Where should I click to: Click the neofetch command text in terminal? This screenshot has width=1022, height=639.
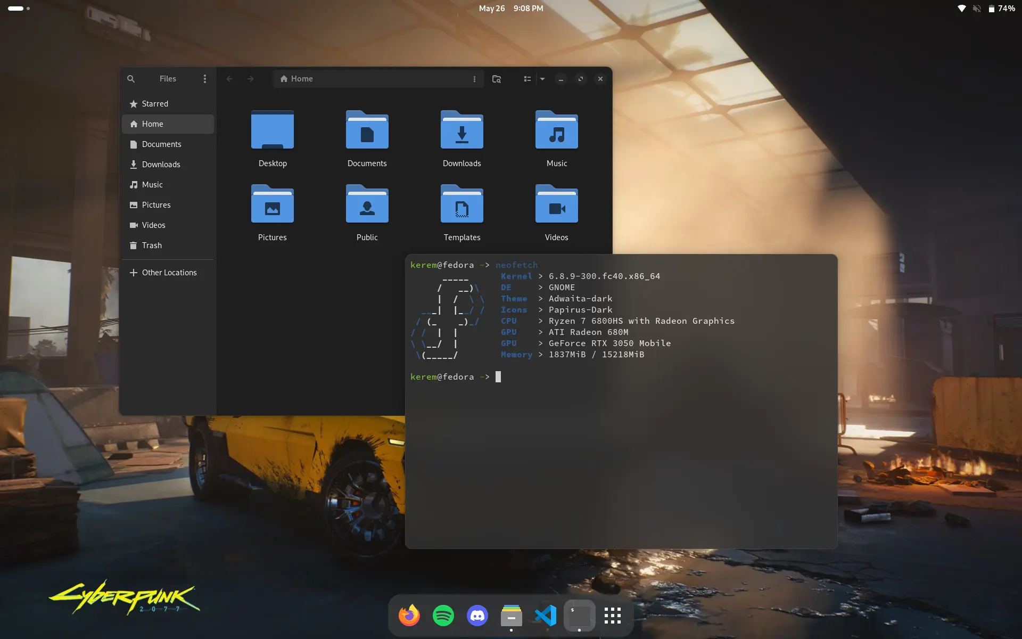(x=516, y=265)
